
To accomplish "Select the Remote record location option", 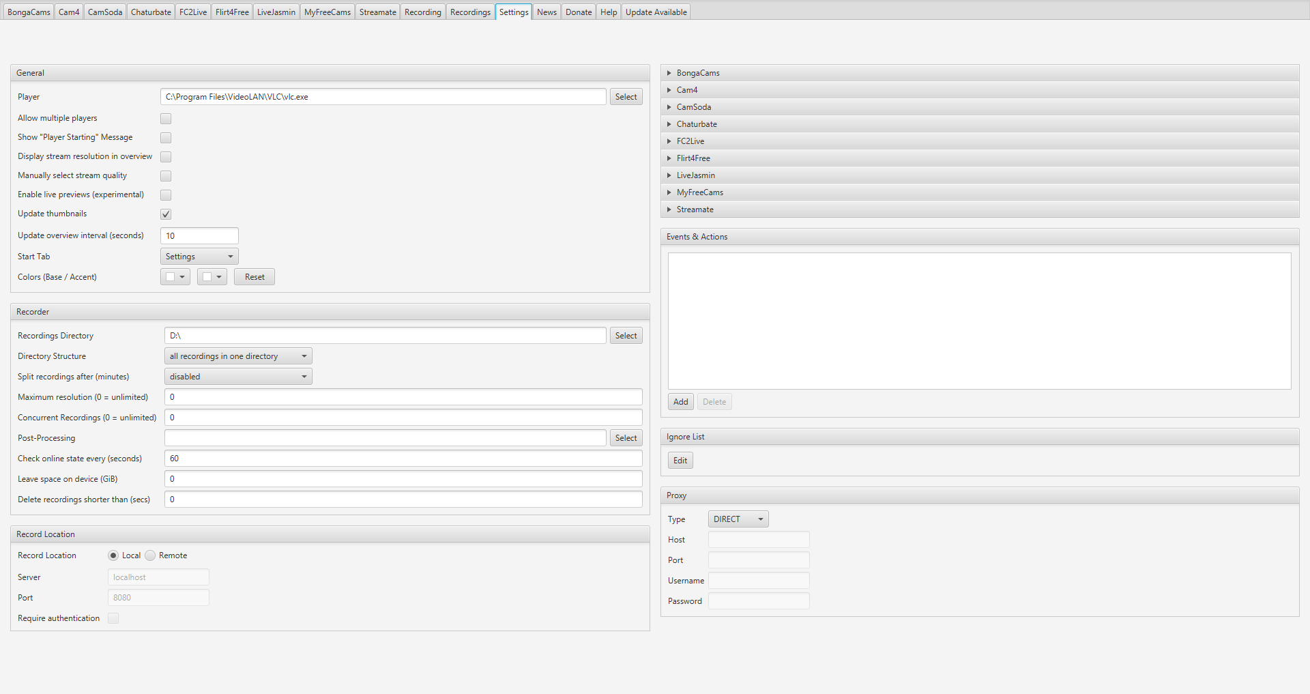I will coord(151,555).
